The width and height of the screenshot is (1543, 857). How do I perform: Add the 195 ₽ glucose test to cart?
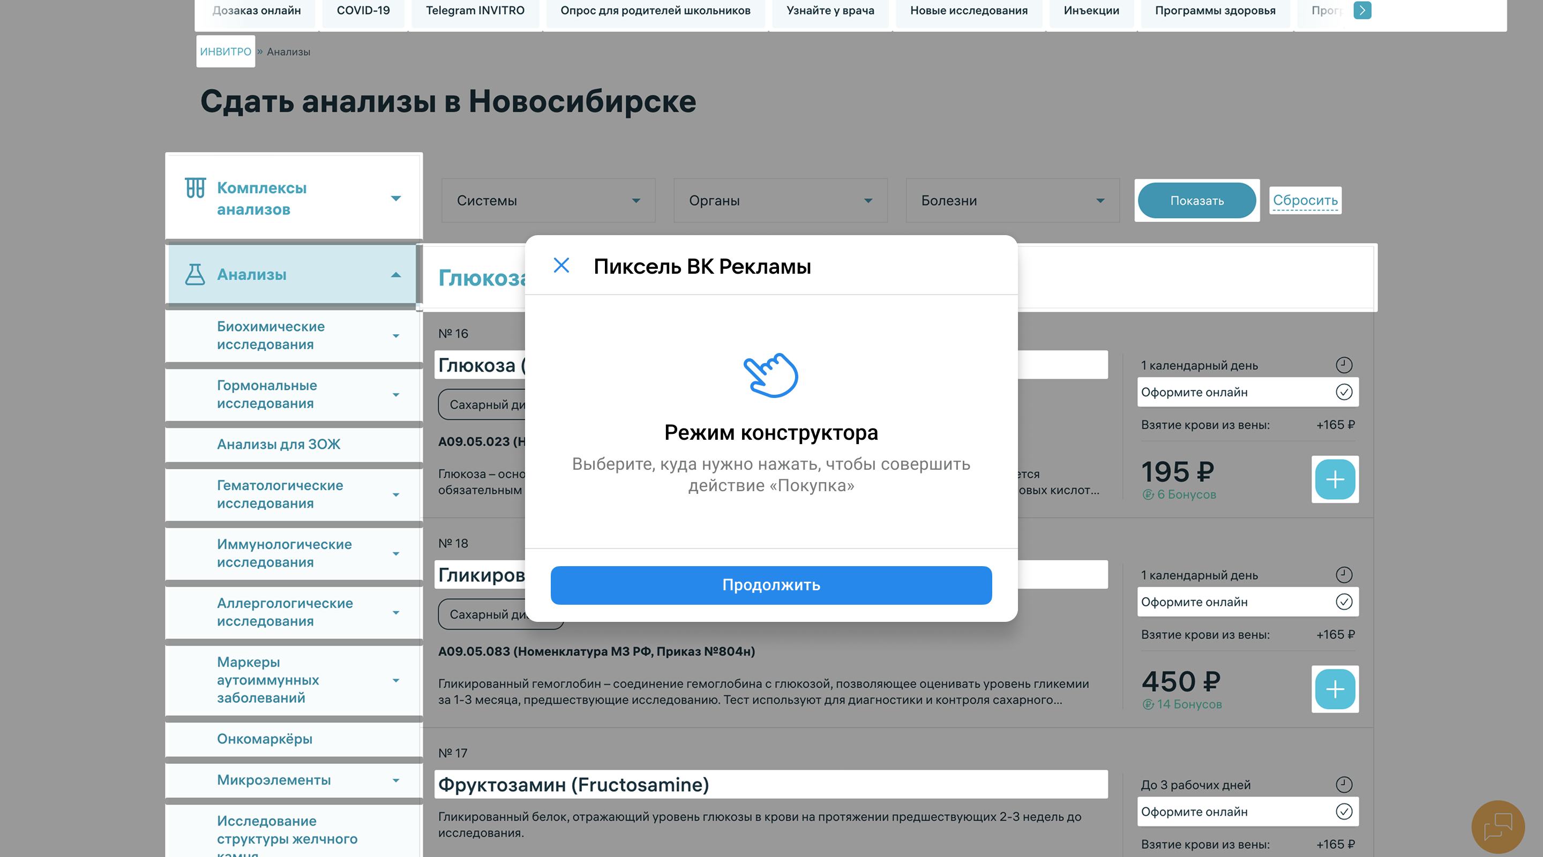[x=1335, y=480]
